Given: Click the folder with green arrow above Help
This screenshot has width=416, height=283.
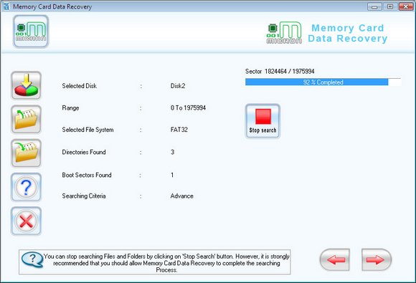Looking at the screenshot, I should pyautogui.click(x=26, y=153).
